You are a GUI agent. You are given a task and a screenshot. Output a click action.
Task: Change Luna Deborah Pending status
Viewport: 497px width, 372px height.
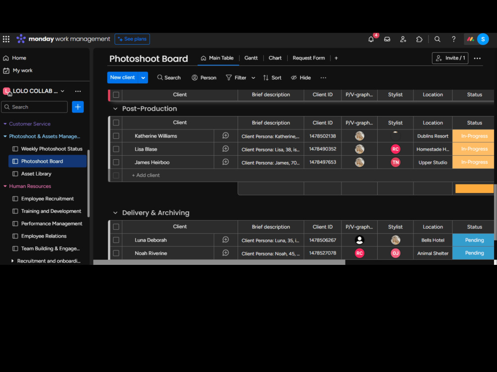click(474, 240)
